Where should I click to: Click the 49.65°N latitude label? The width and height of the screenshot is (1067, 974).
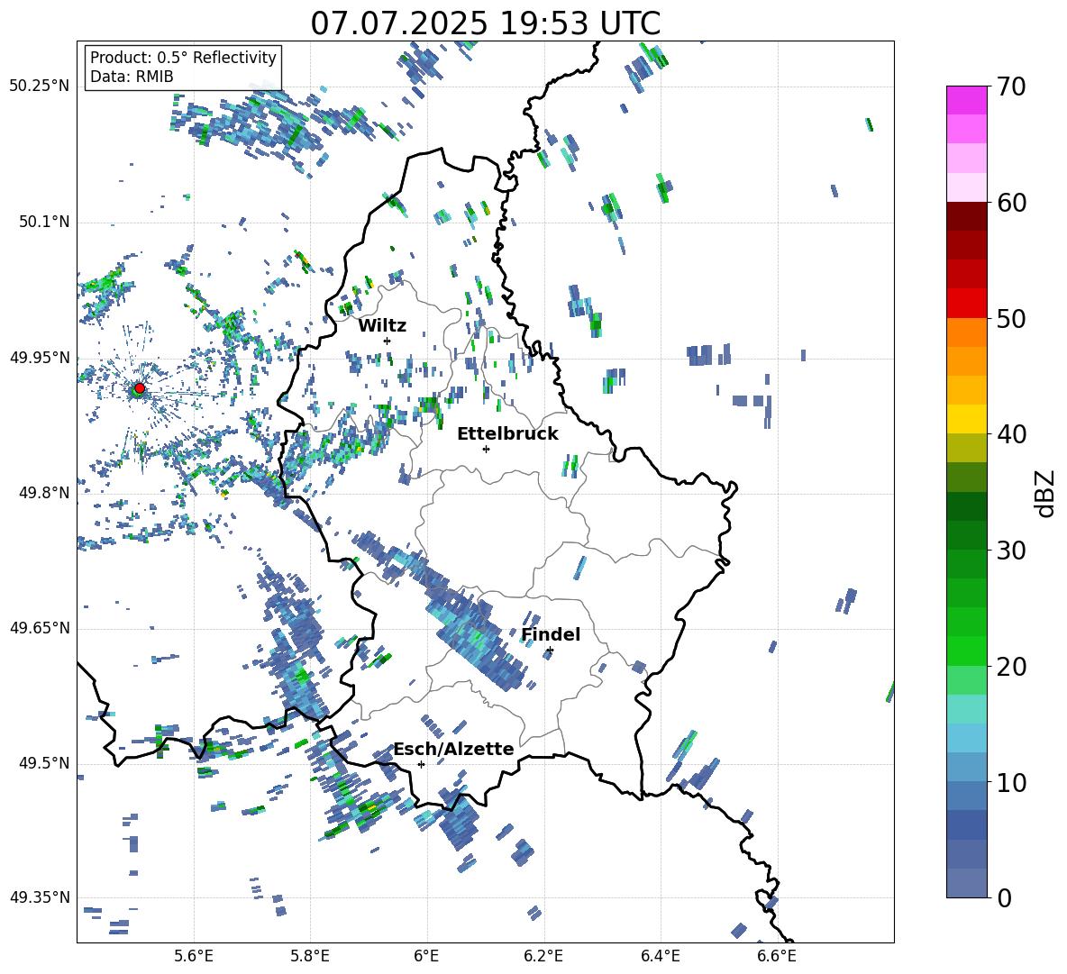(x=40, y=628)
